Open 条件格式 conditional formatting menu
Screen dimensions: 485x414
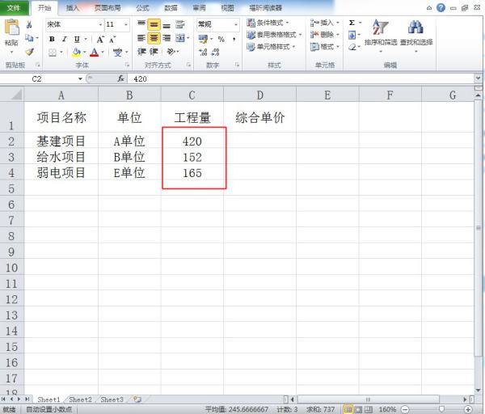[x=268, y=23]
